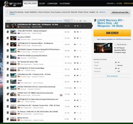Image resolution: width=133 pixels, height=124 pixels.
Task: Select [TNT]#1 GULF OF OMAN server
Action: 48,94
